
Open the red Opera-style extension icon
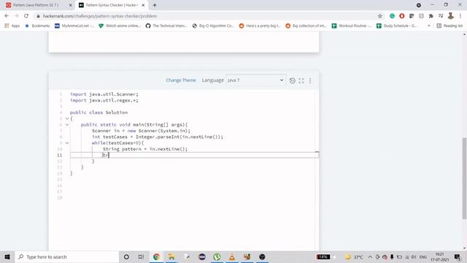(402, 16)
